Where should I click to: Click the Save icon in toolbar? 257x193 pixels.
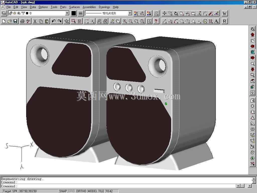[x=15, y=21]
